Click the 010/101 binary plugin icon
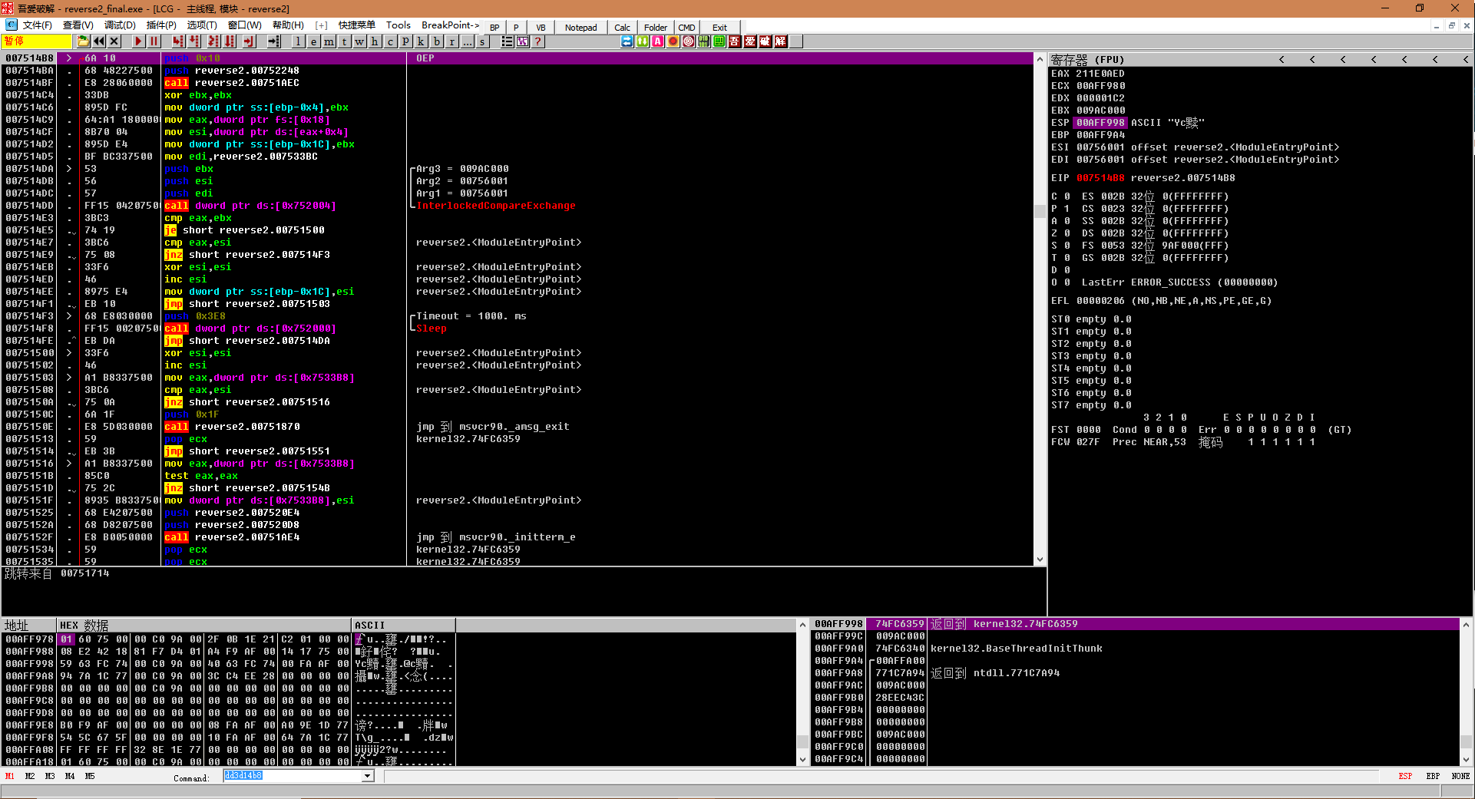This screenshot has height=799, width=1475. (704, 41)
